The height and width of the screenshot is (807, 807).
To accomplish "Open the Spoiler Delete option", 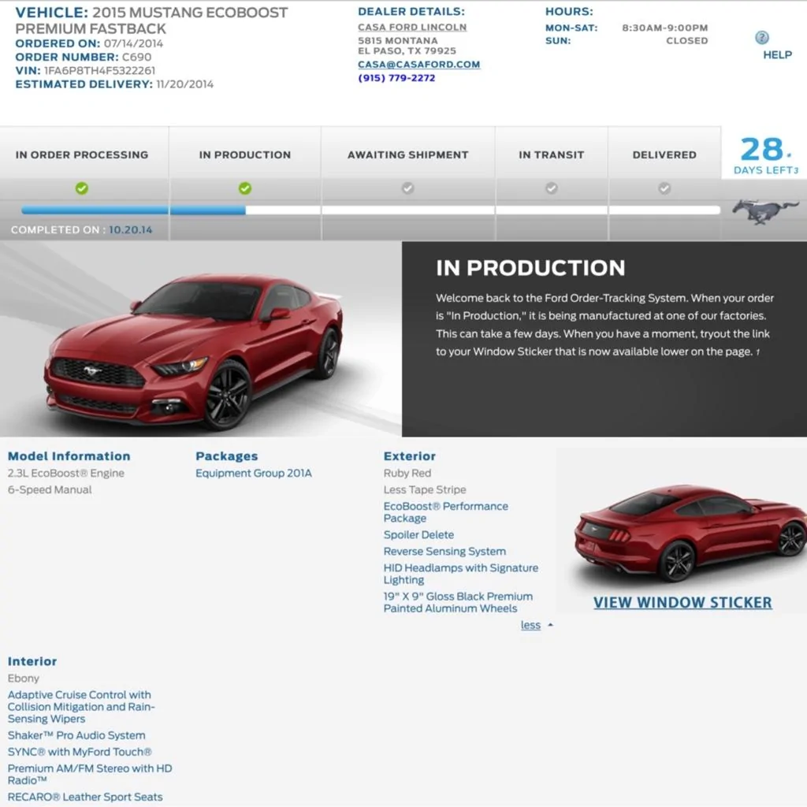I will click(418, 535).
